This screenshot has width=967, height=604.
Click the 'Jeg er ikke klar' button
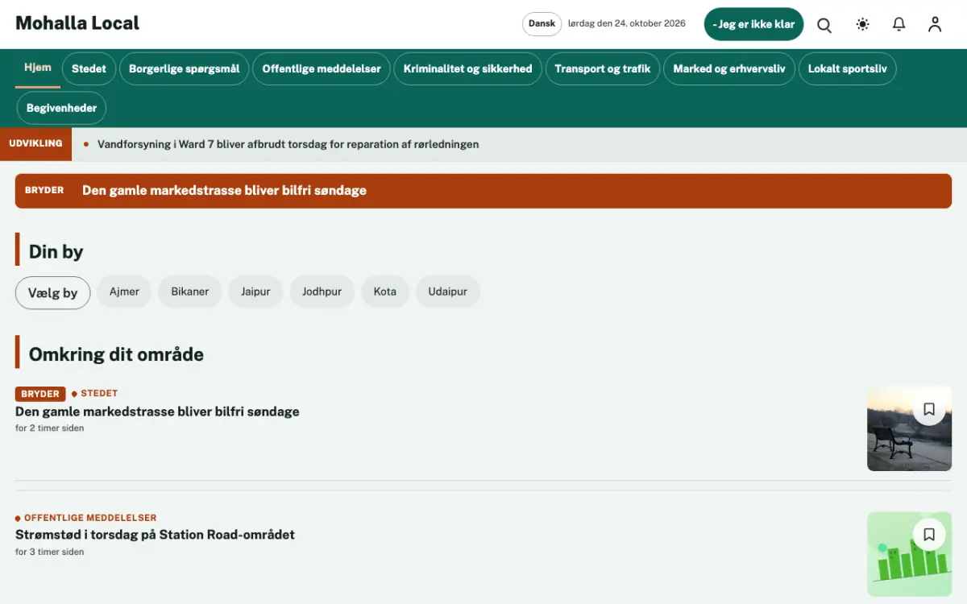pos(753,24)
